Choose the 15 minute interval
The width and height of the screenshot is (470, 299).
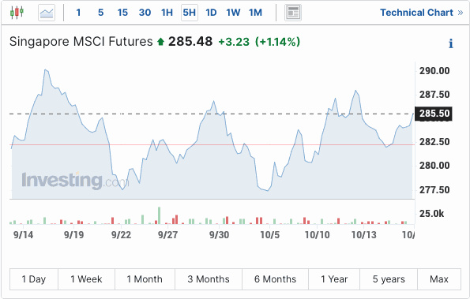122,13
